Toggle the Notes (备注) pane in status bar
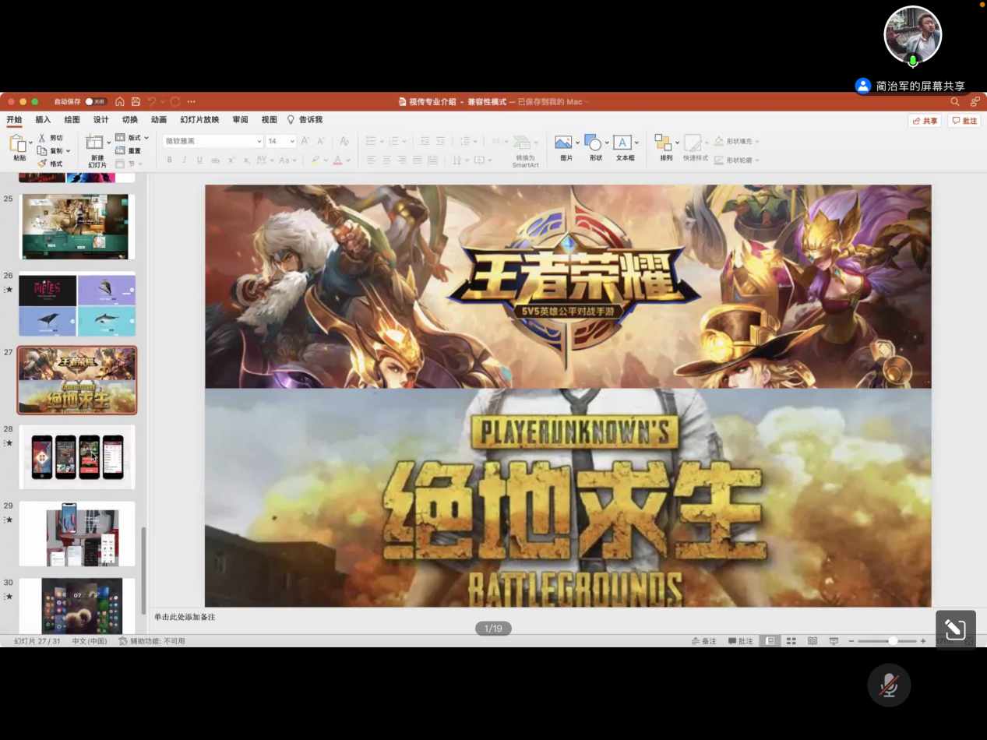Screen dimensions: 987x740 pos(703,641)
